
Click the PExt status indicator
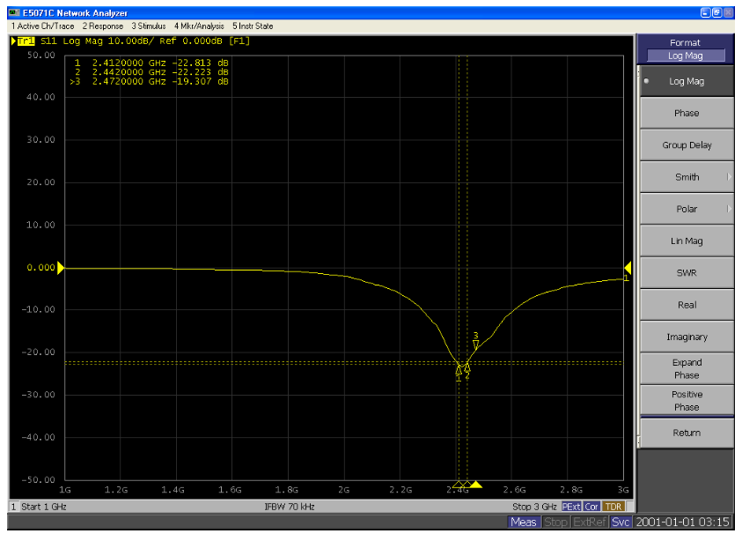(571, 507)
